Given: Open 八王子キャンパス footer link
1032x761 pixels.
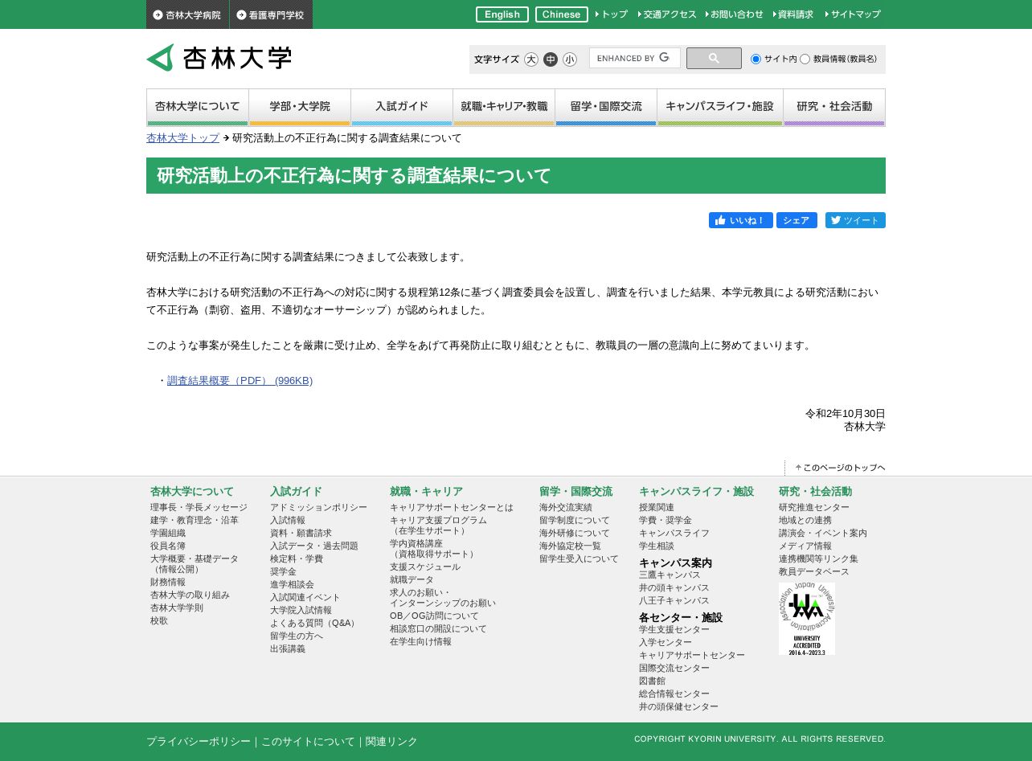Looking at the screenshot, I should [x=674, y=601].
